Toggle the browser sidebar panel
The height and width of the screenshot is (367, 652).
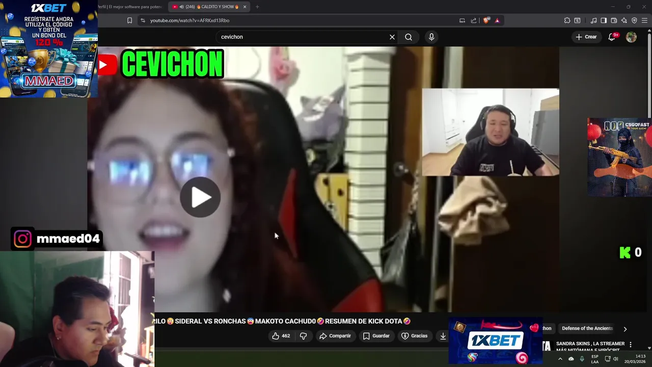coord(604,20)
